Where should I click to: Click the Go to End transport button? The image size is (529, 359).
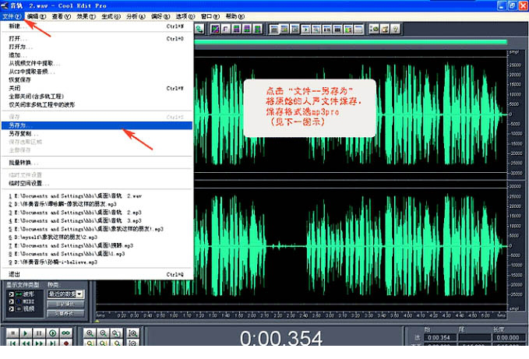point(53,343)
